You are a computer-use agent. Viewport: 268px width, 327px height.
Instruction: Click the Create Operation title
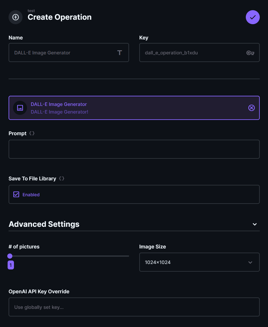pyautogui.click(x=60, y=17)
